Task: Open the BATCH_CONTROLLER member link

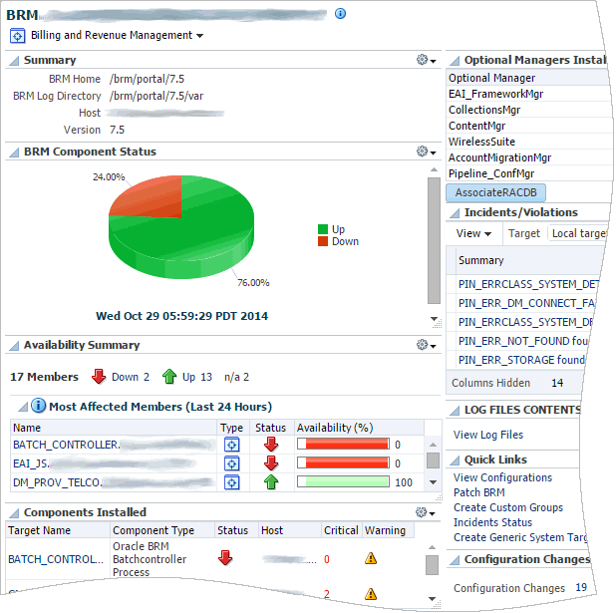Action: [x=66, y=445]
